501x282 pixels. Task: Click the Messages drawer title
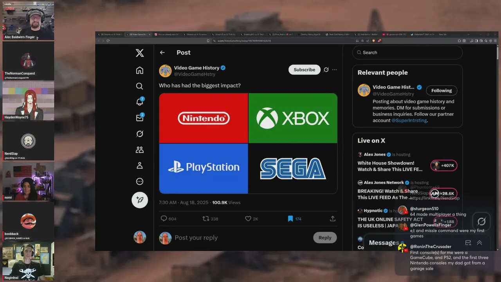click(x=384, y=243)
